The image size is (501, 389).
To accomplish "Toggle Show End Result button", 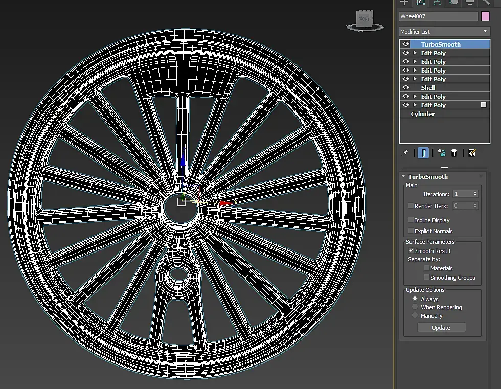I will click(x=423, y=153).
